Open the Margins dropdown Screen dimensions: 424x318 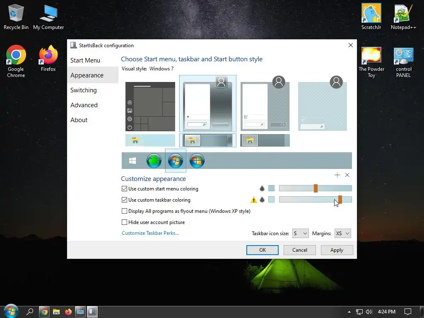tap(342, 234)
